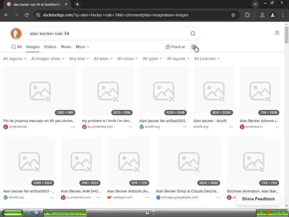Open Chrome tab search chevron
Viewport: 289px width, 217px height.
tap(255, 4)
